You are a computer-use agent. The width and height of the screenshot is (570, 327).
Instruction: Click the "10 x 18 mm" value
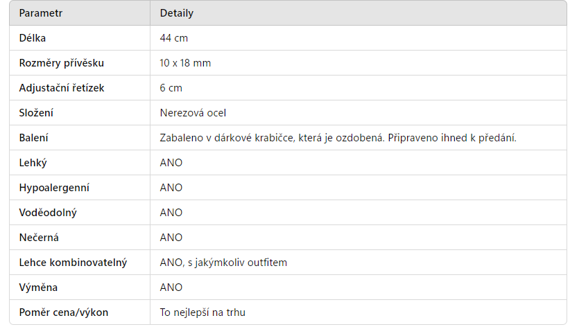click(x=185, y=63)
